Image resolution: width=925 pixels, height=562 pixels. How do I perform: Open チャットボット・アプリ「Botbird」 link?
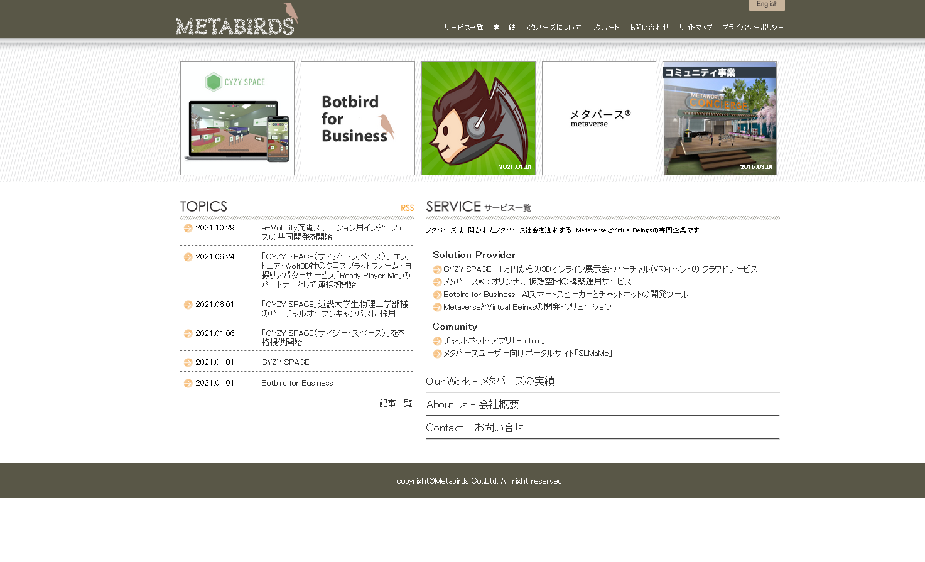(x=495, y=341)
